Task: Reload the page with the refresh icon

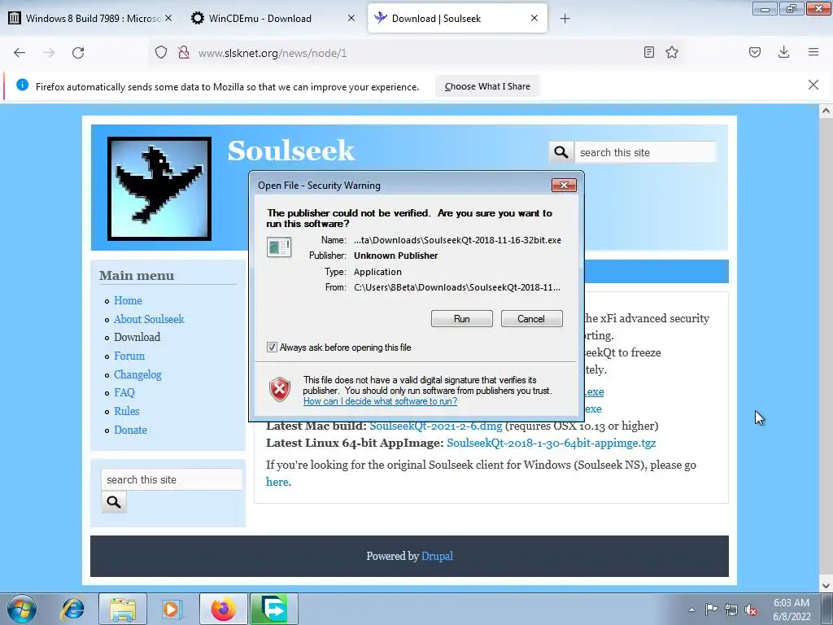Action: click(78, 53)
